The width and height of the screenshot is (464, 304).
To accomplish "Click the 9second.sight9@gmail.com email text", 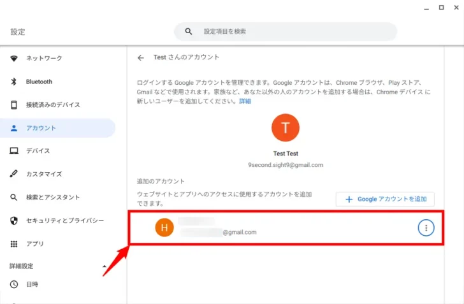I will pos(286,165).
